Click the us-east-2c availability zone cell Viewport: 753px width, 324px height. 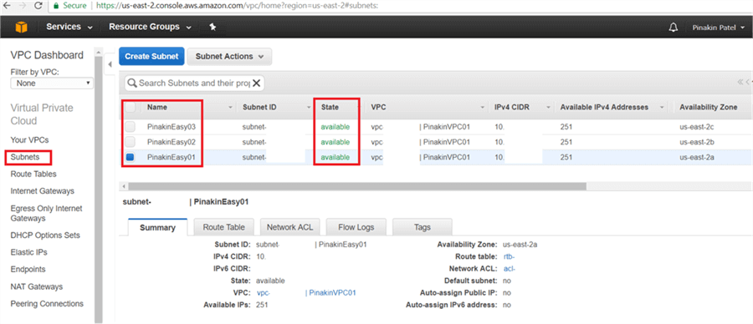point(697,127)
